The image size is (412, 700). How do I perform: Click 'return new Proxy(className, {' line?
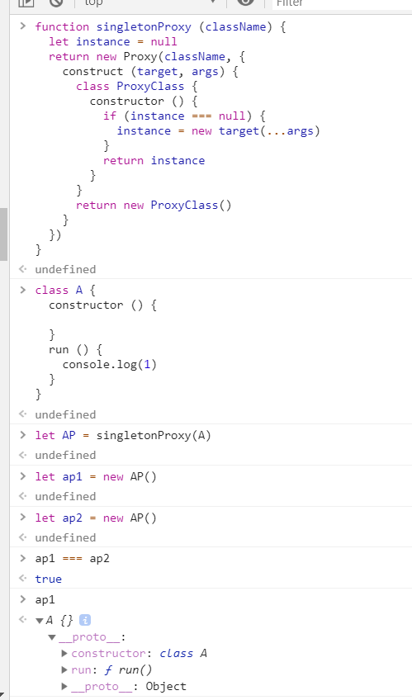(x=147, y=57)
